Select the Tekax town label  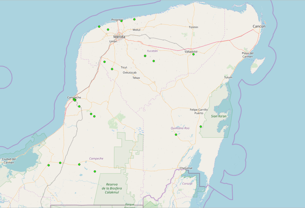pyautogui.click(x=136, y=78)
